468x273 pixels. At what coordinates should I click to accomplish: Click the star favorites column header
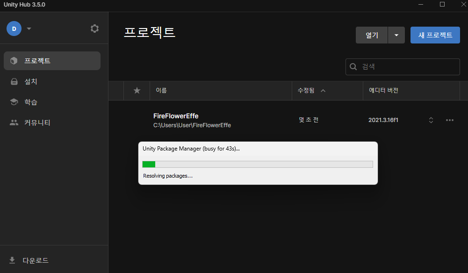point(137,90)
